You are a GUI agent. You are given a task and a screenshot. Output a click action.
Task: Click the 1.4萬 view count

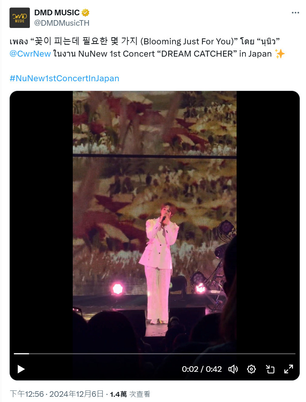[118, 394]
